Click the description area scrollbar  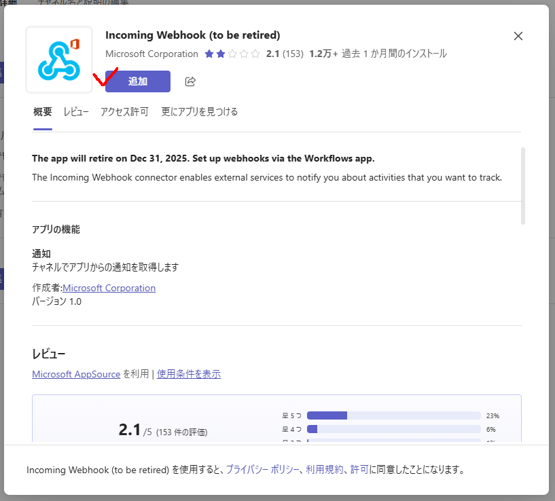523,186
